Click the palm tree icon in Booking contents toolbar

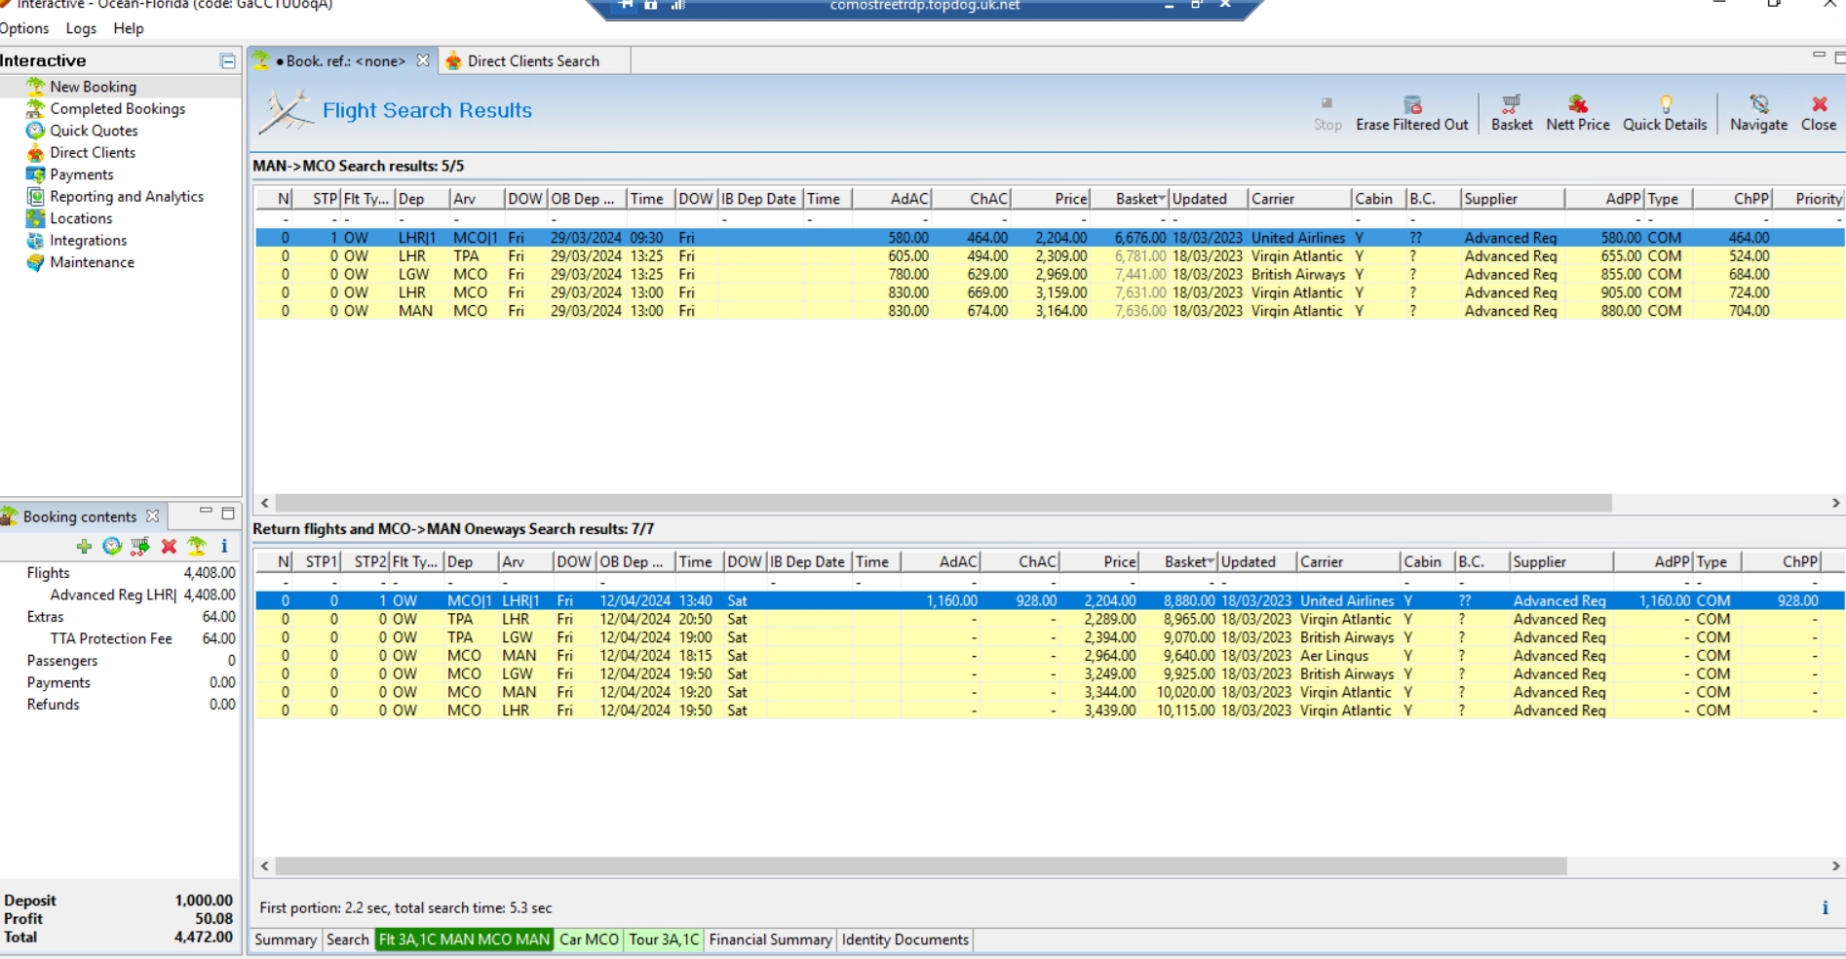coord(197,546)
